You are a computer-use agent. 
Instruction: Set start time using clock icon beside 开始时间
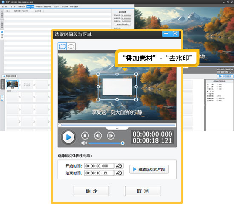(x=119, y=166)
